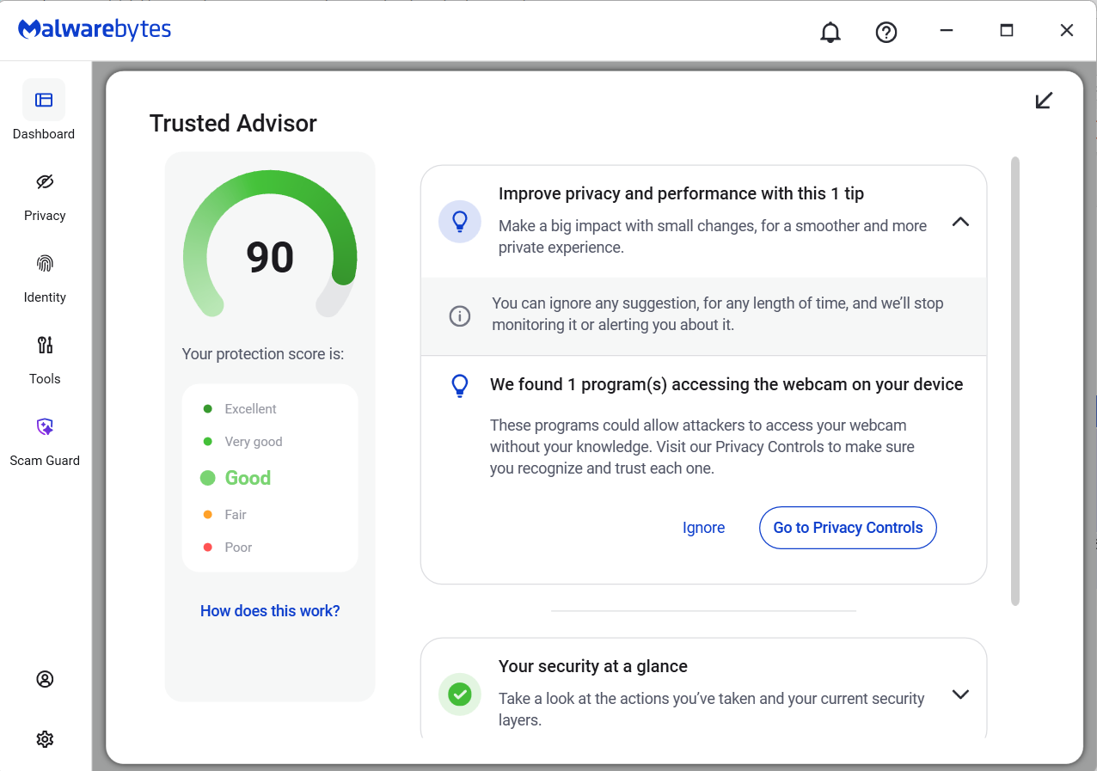Click the Malwarebytes logo
This screenshot has width=1097, height=771.
(95, 30)
